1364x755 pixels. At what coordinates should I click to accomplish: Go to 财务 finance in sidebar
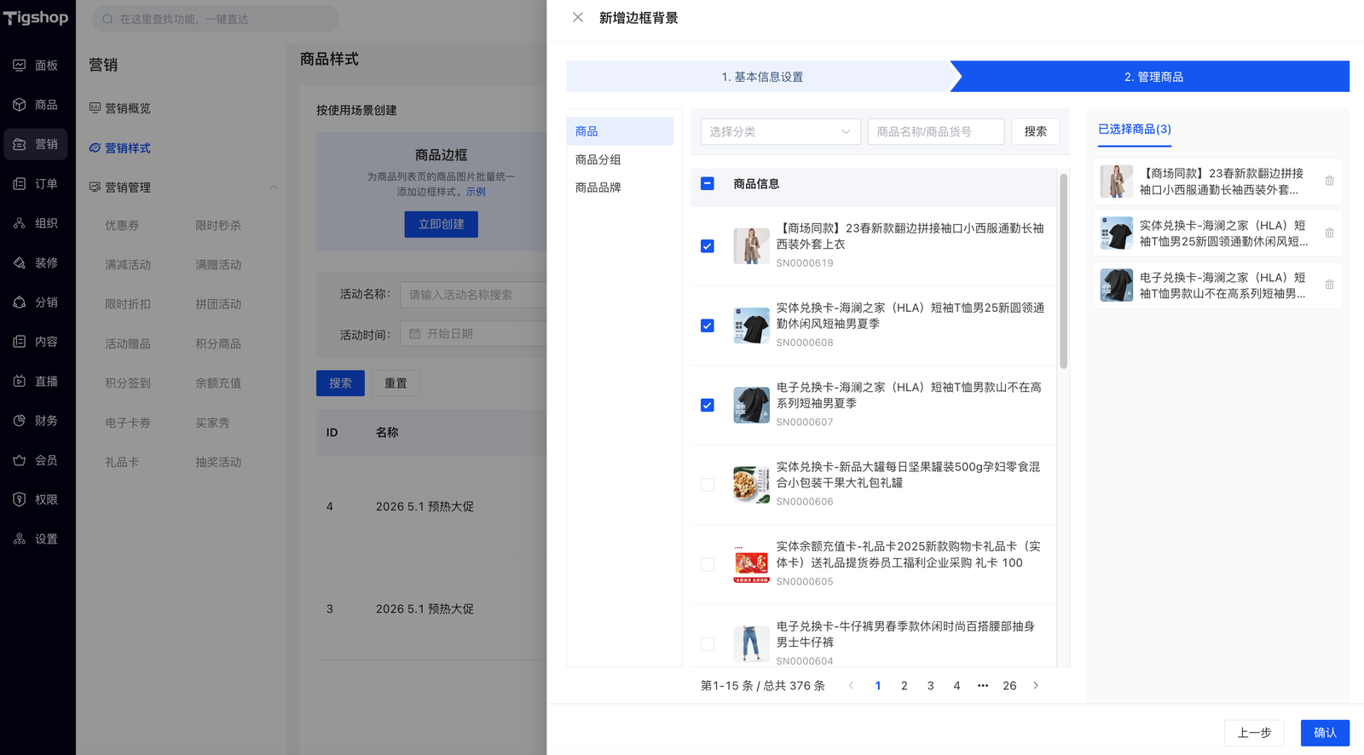[37, 420]
